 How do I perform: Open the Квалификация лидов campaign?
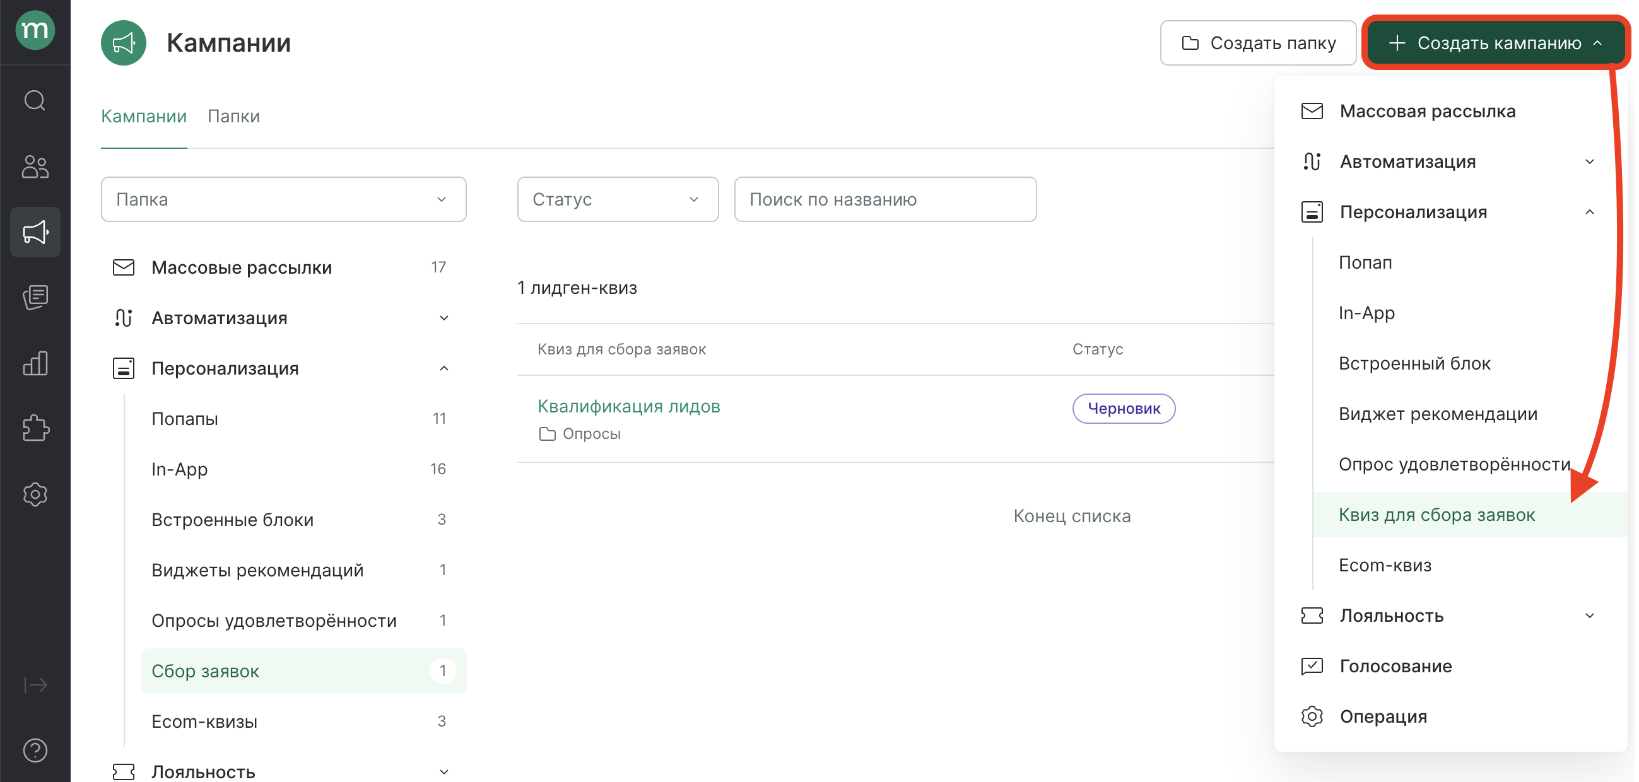coord(628,406)
